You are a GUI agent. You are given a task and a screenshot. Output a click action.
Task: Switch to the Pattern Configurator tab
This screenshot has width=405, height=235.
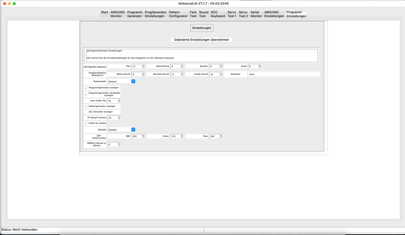tap(178, 14)
